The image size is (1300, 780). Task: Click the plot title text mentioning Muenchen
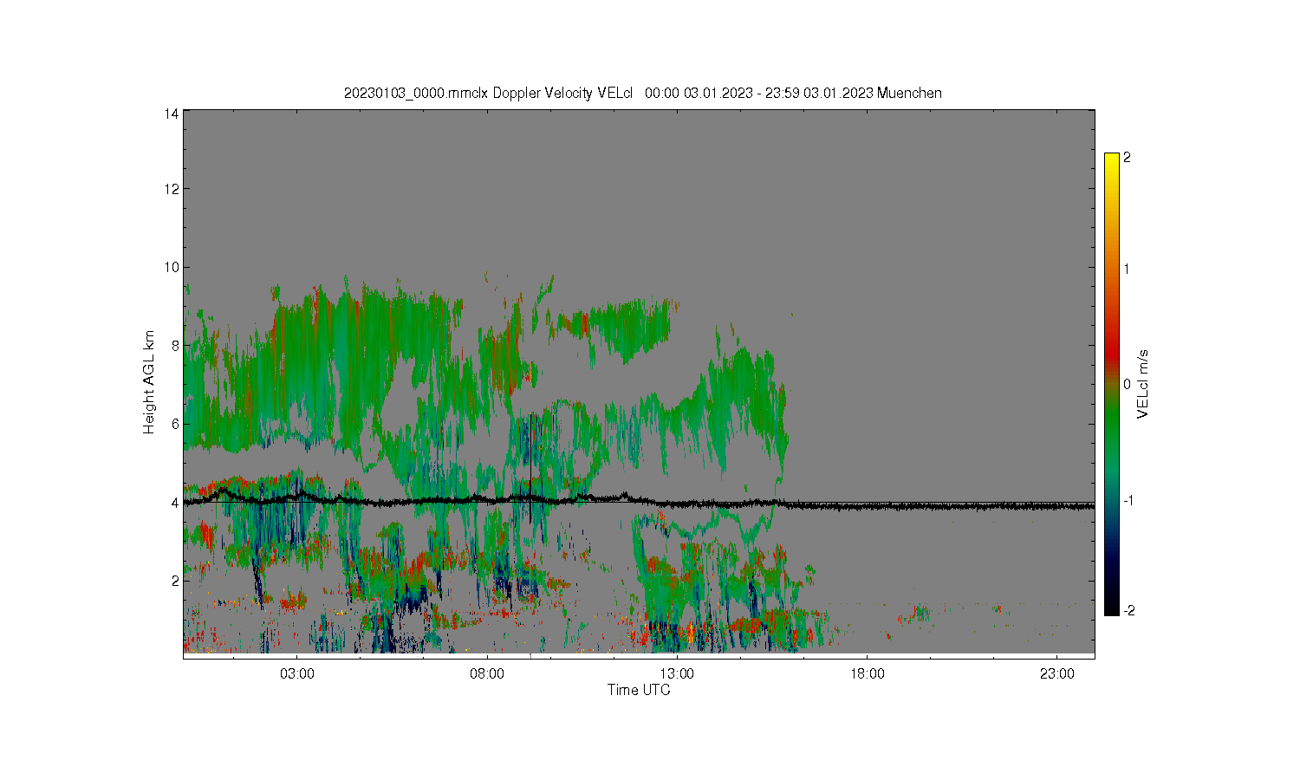tap(642, 94)
